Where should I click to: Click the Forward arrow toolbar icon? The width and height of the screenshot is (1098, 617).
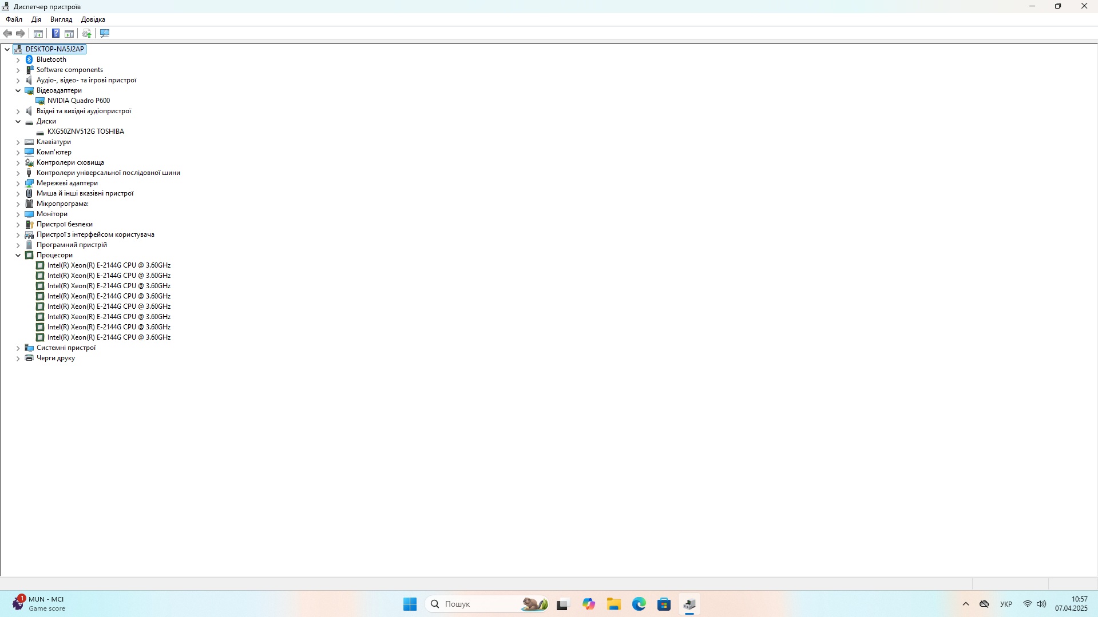[x=21, y=33]
